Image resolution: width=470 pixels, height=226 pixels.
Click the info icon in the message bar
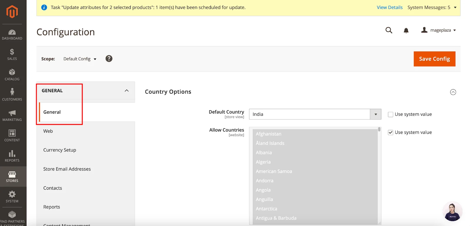pyautogui.click(x=44, y=7)
